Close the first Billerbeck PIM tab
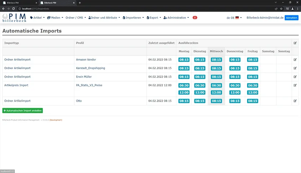 (x=36, y=3)
